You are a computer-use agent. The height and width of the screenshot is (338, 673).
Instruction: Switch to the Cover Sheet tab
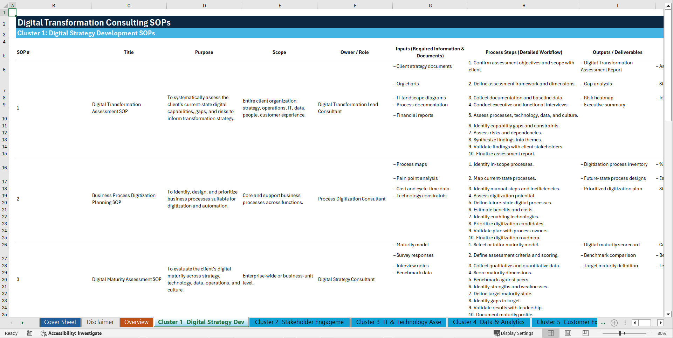pyautogui.click(x=60, y=322)
